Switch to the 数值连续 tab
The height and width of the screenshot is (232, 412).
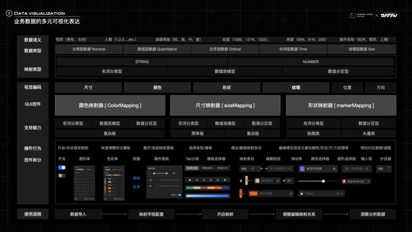coord(208,168)
